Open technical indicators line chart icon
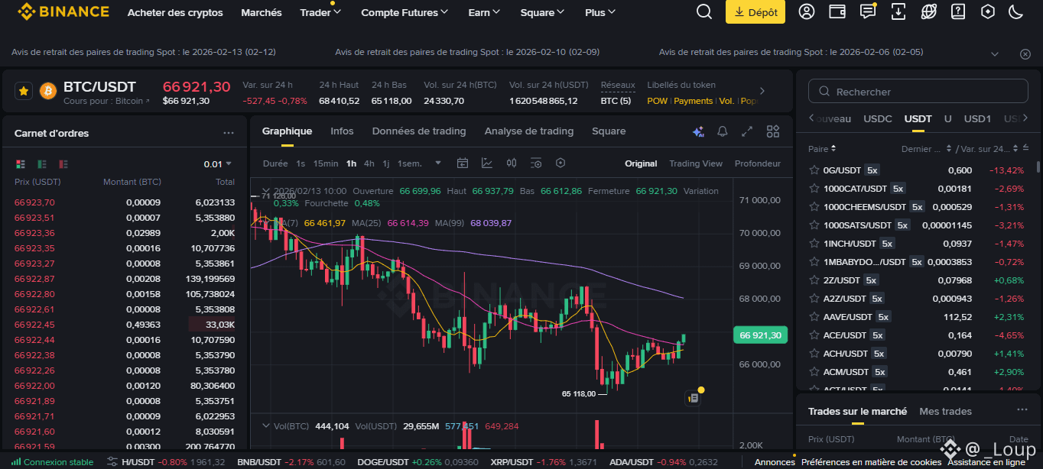The image size is (1043, 469). [x=487, y=163]
